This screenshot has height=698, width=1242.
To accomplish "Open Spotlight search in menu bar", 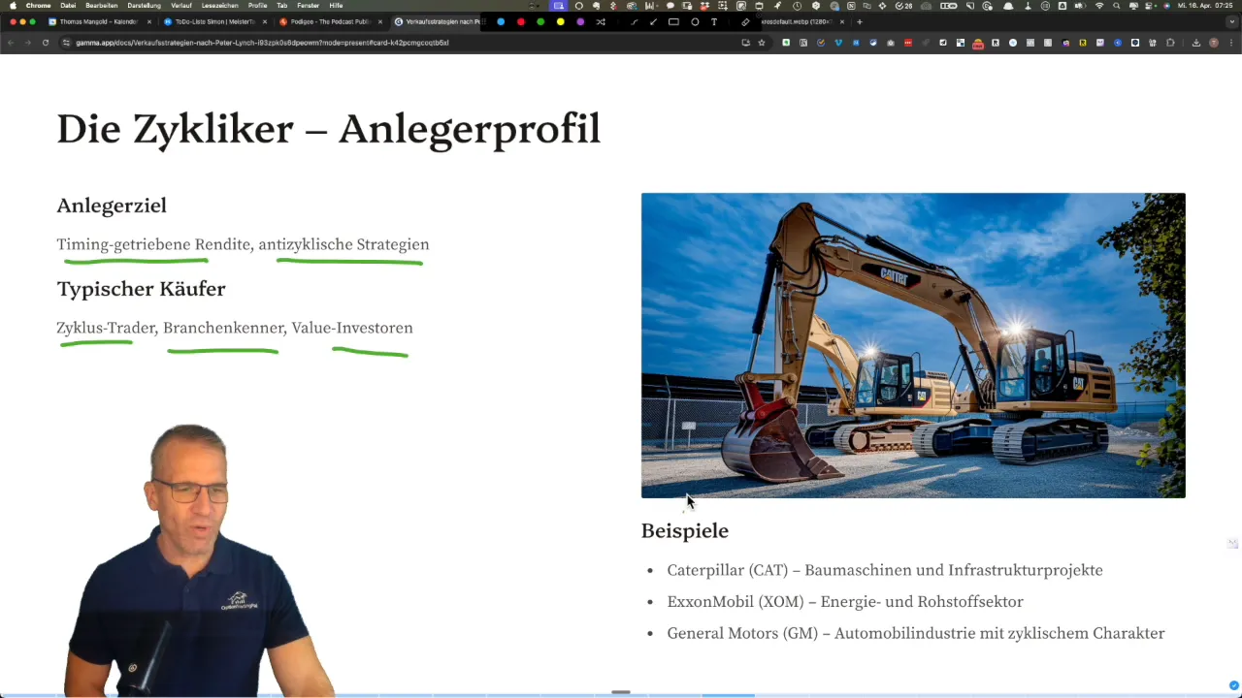I will click(x=1116, y=6).
